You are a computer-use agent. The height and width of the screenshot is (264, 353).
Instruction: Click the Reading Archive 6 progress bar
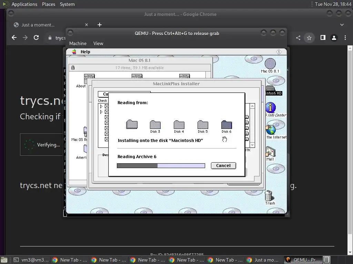point(161,166)
